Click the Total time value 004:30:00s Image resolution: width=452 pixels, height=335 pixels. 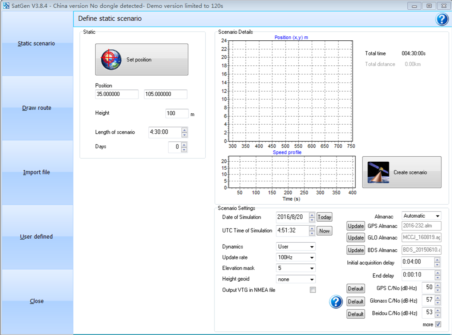[413, 53]
